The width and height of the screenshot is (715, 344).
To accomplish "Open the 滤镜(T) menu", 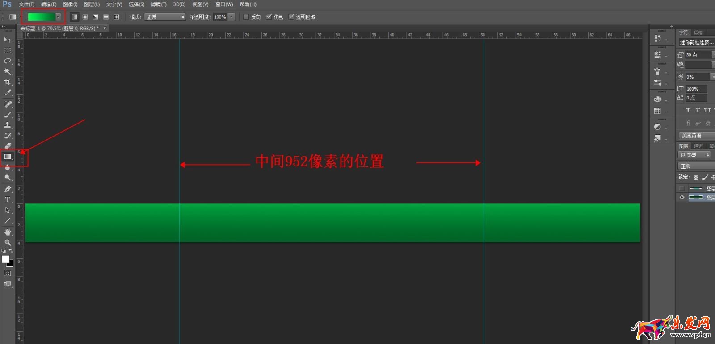I will pyautogui.click(x=158, y=4).
